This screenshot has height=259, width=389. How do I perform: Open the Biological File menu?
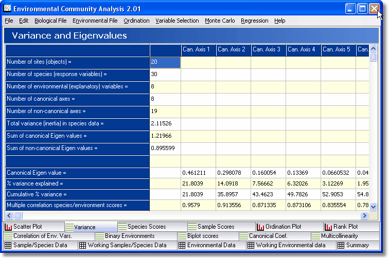click(50, 21)
